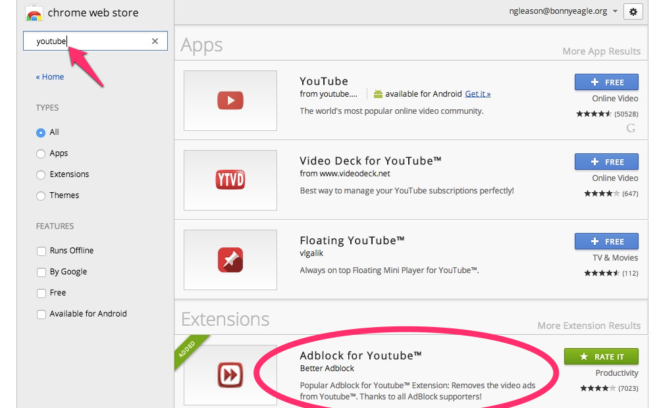Click the Adblock for Youtube star rating
Screen dimensions: 659x408
coord(598,388)
